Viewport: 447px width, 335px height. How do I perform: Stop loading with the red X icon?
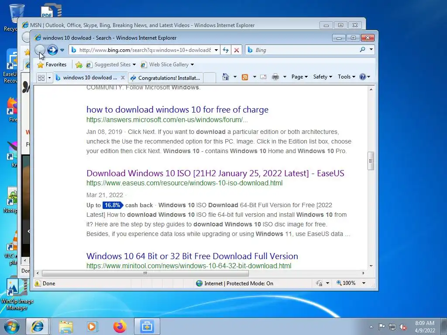tap(237, 50)
